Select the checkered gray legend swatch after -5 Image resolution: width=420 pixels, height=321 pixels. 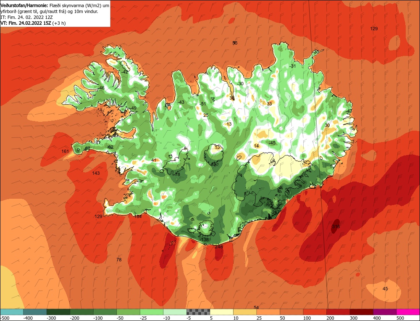pyautogui.click(x=198, y=312)
